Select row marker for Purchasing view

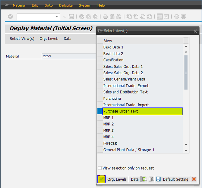100,99
